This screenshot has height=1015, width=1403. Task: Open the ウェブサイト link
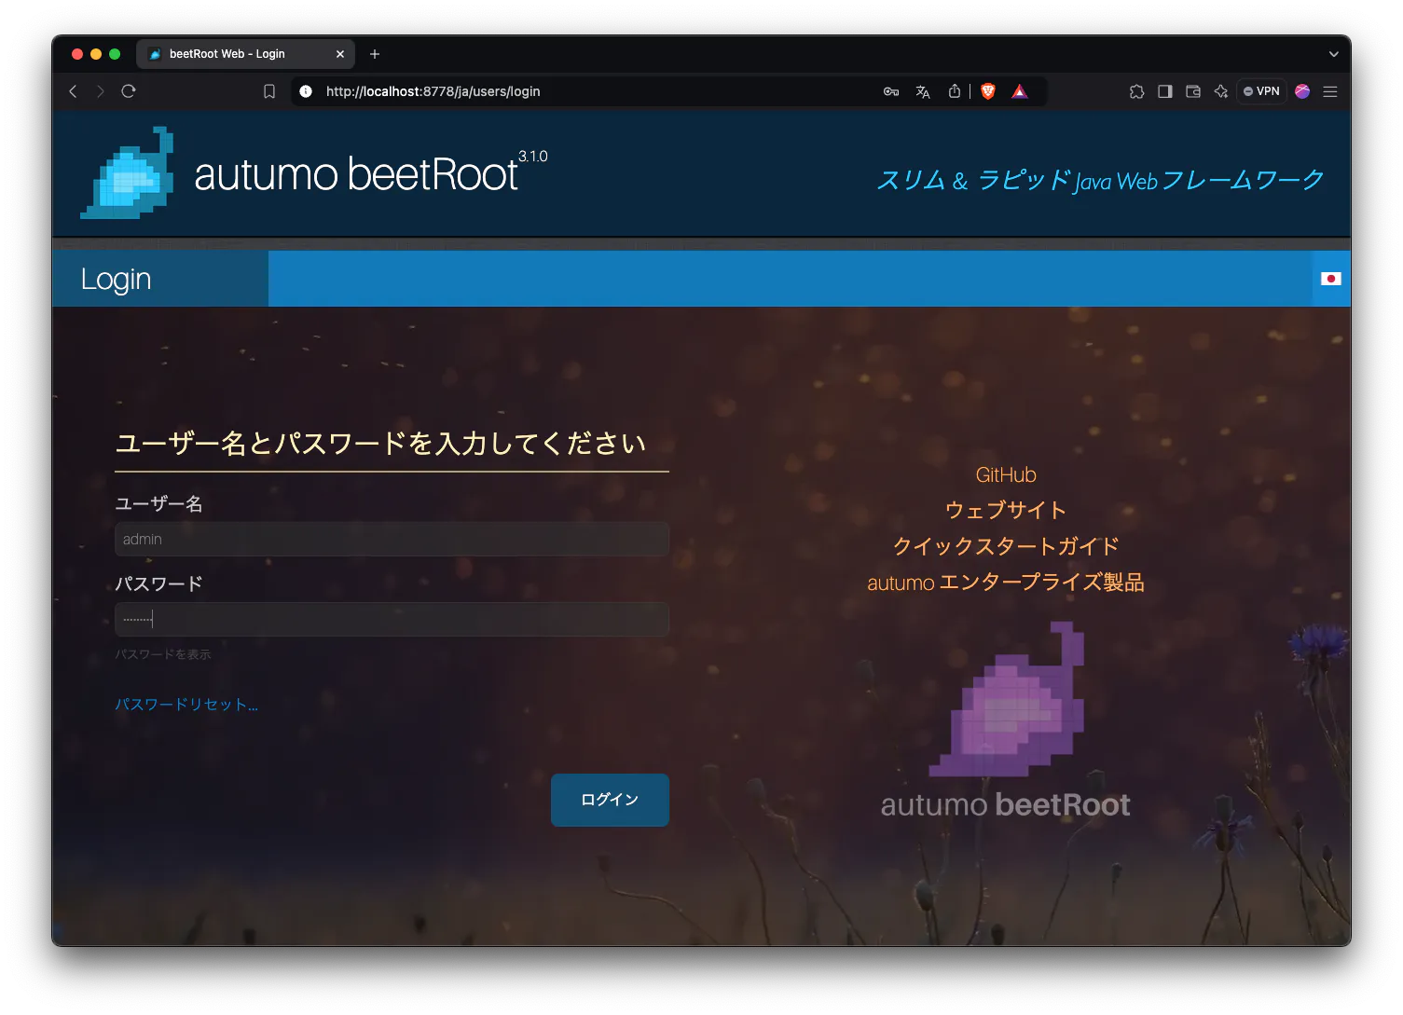click(1006, 510)
